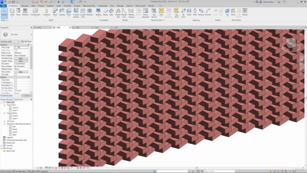Click the Save icon in quick access toolbar
The width and height of the screenshot is (307, 173).
pyautogui.click(x=13, y=2)
